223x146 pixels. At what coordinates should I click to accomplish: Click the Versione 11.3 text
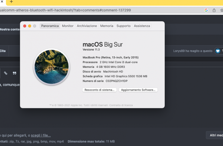(91, 50)
